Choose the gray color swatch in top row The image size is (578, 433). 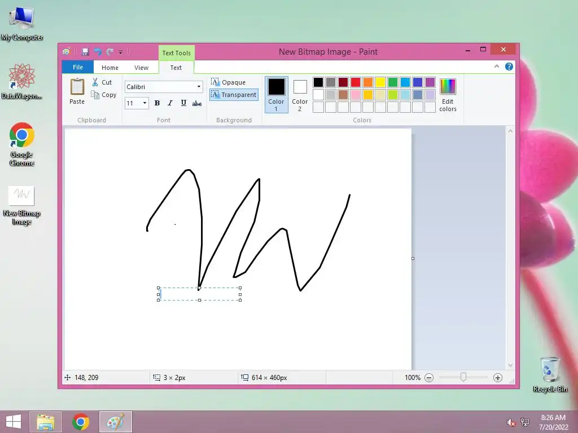pos(331,82)
